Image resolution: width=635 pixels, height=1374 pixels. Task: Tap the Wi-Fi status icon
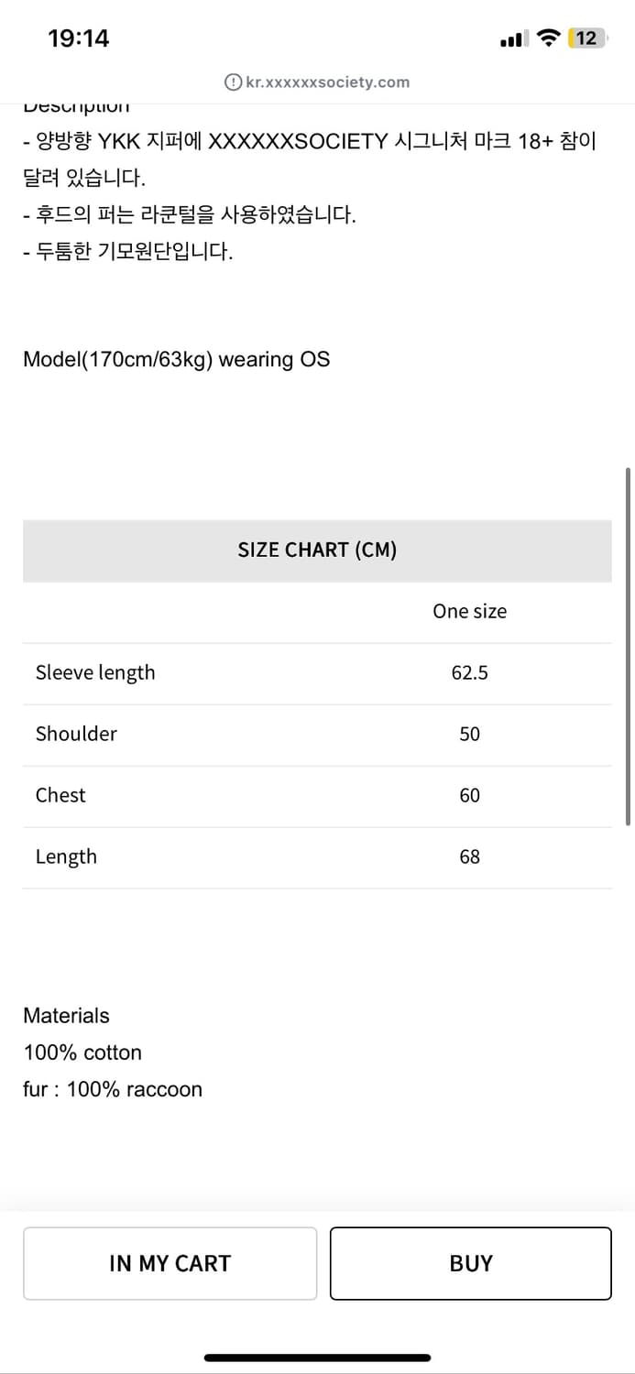[548, 38]
